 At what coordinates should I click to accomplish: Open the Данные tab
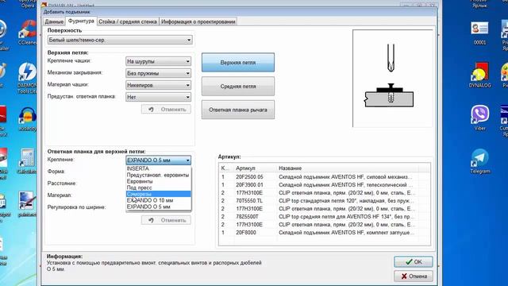click(x=54, y=21)
